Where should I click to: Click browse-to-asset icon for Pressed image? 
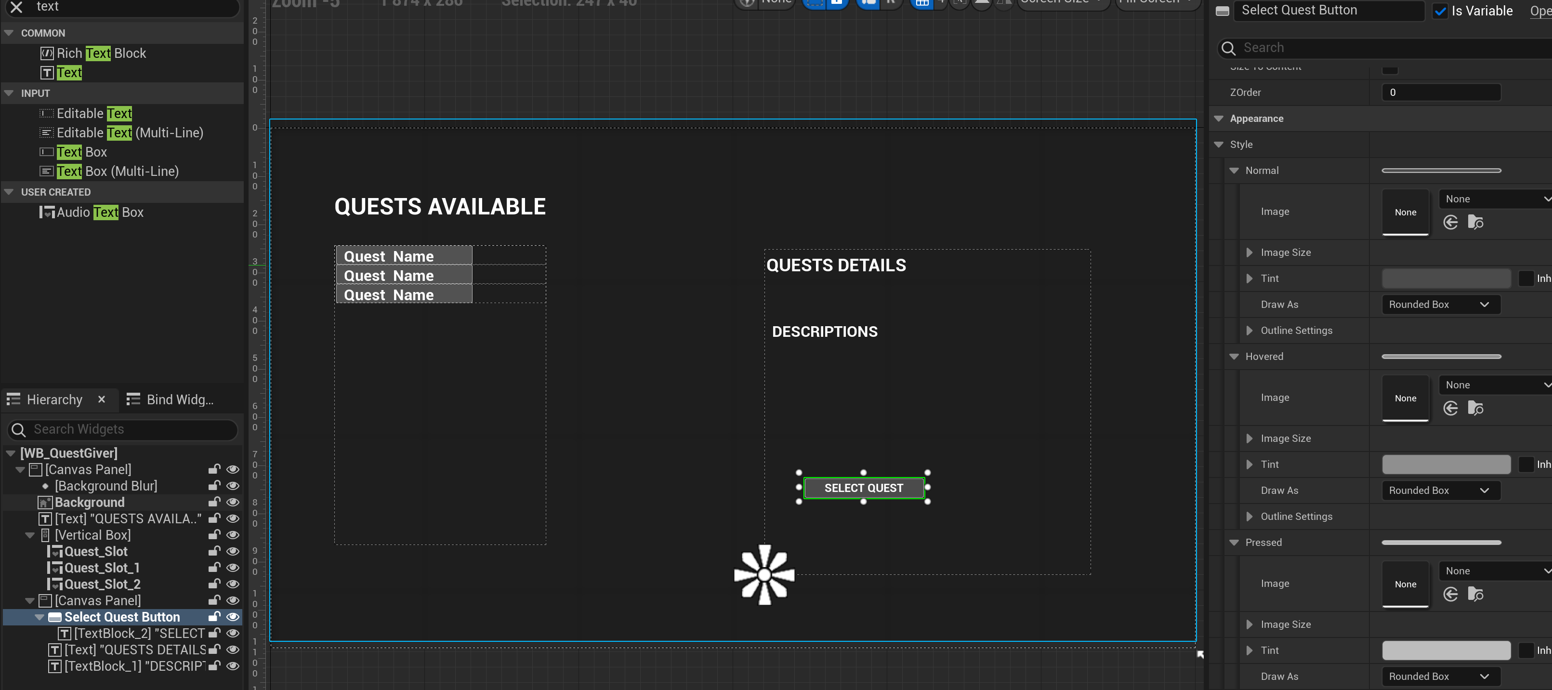click(1475, 594)
